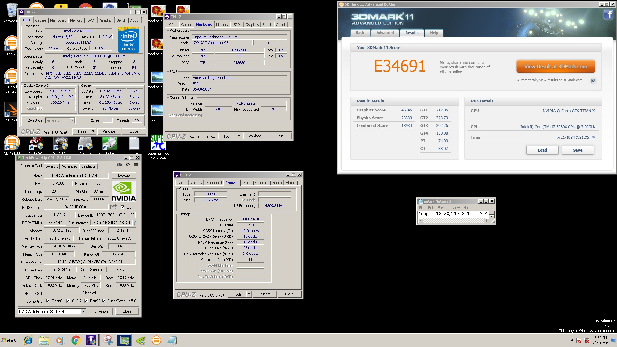
Task: Expand Tools dropdown arrow in Memory window
Action: (249, 294)
